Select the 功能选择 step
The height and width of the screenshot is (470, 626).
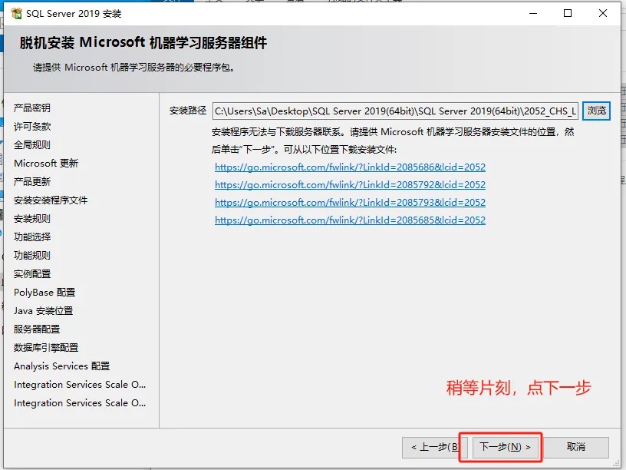(x=32, y=237)
